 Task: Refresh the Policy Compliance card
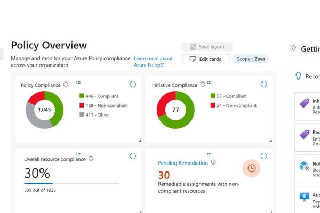[x=133, y=84]
